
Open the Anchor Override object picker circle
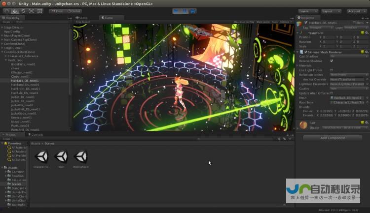(x=367, y=79)
